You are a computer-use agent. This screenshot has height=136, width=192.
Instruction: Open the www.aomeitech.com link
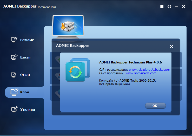click(141, 73)
